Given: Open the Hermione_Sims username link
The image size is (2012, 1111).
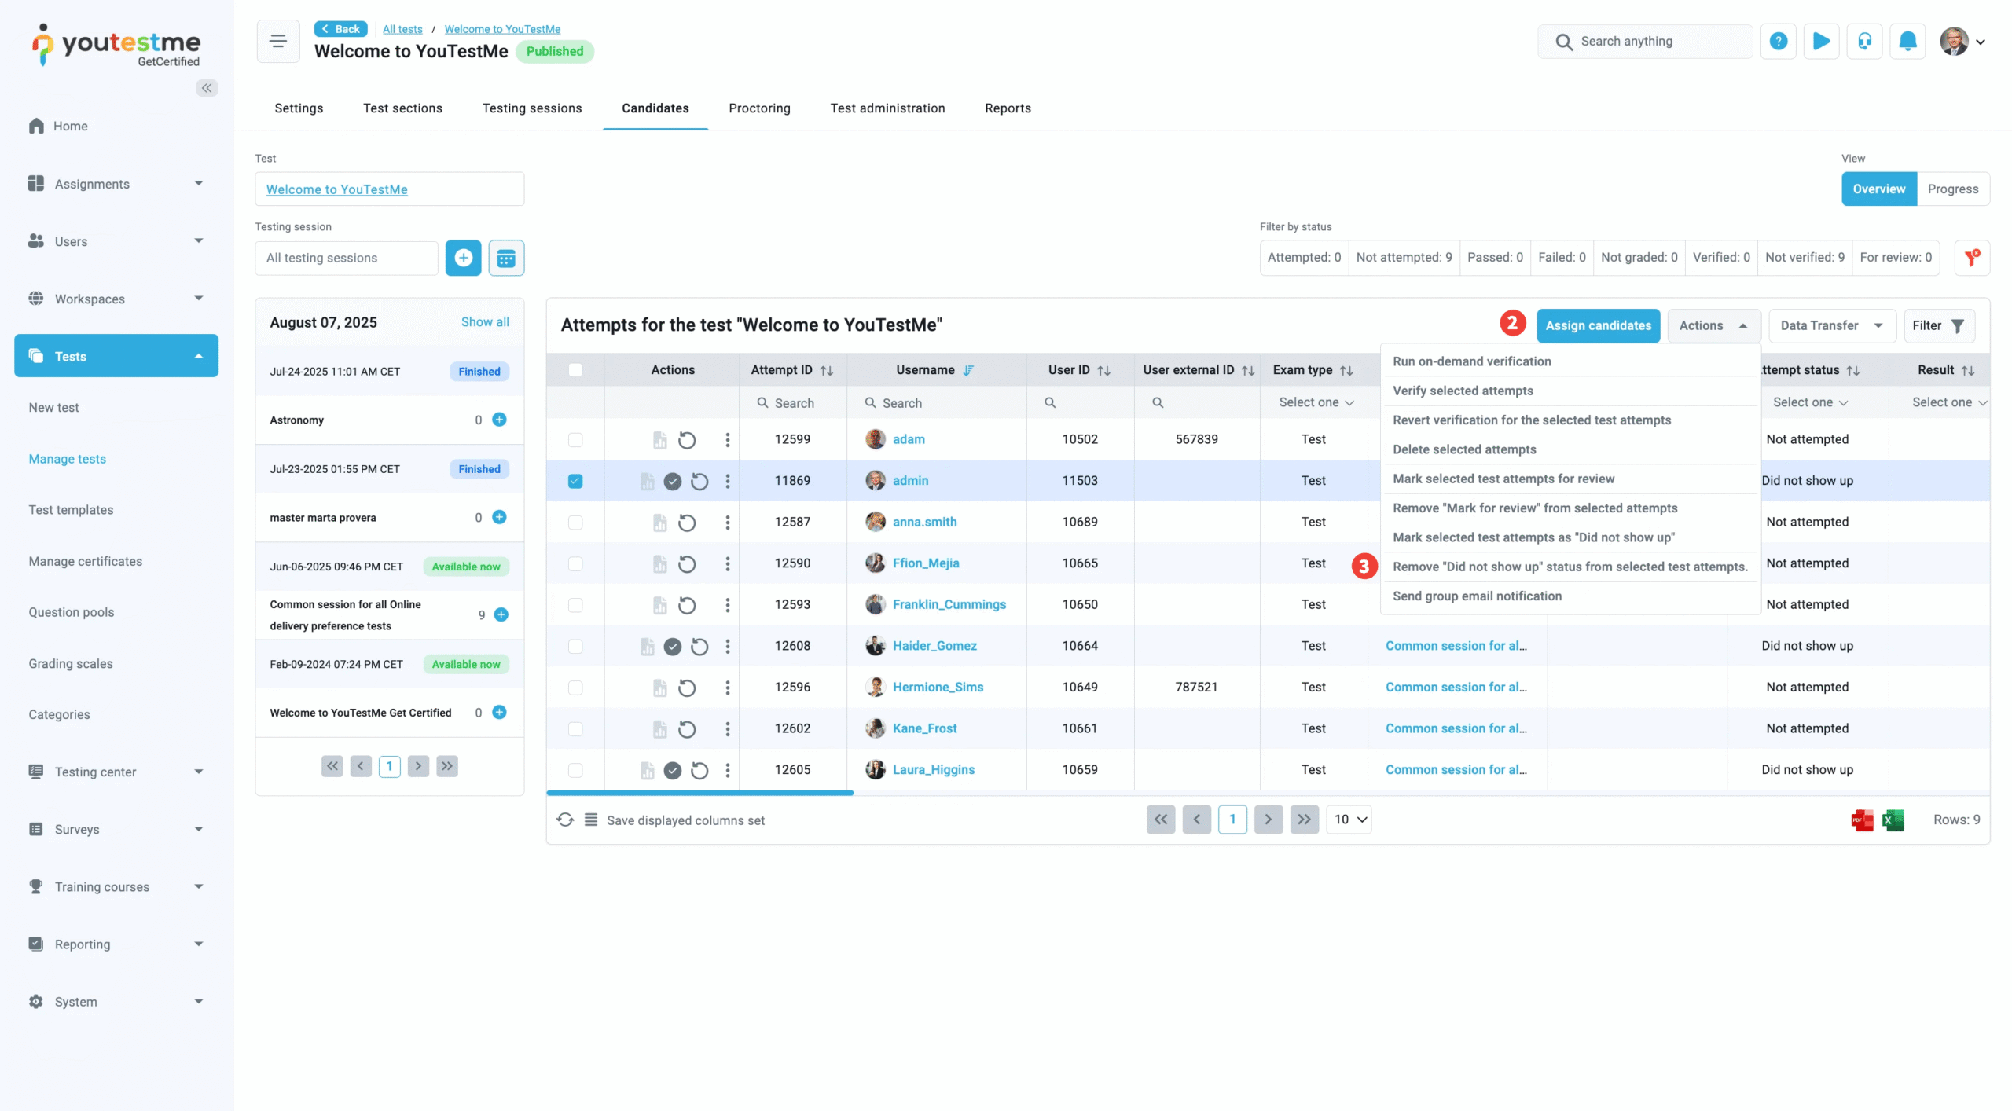Looking at the screenshot, I should click(x=938, y=687).
